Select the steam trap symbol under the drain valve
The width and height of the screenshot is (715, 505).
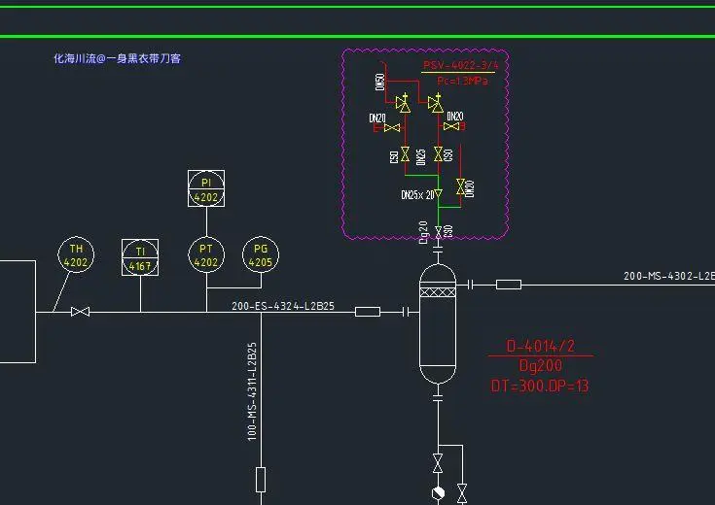pyautogui.click(x=438, y=493)
